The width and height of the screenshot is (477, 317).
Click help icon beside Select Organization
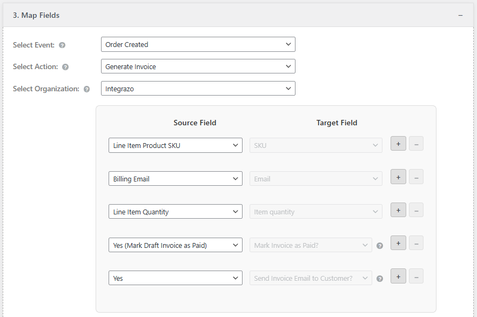[86, 90]
